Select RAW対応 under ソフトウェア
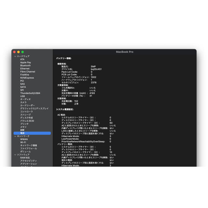This screenshot has height=208, width=208. click(25, 158)
